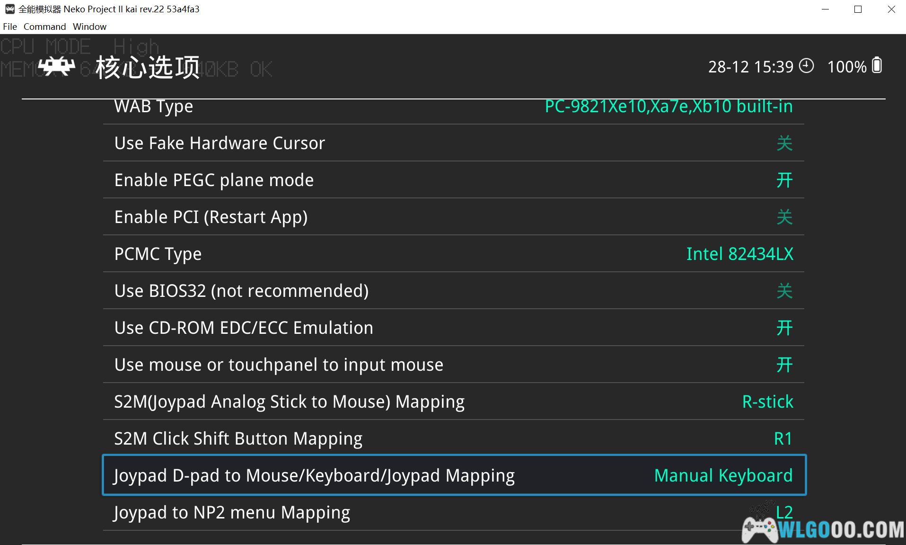Open the Command menu

(x=44, y=27)
